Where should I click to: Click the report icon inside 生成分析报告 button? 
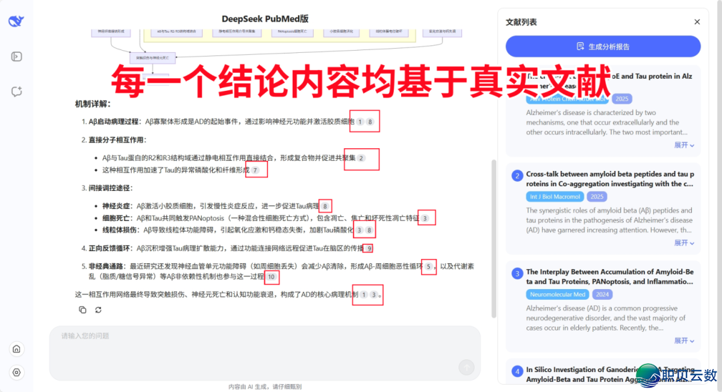click(x=581, y=46)
